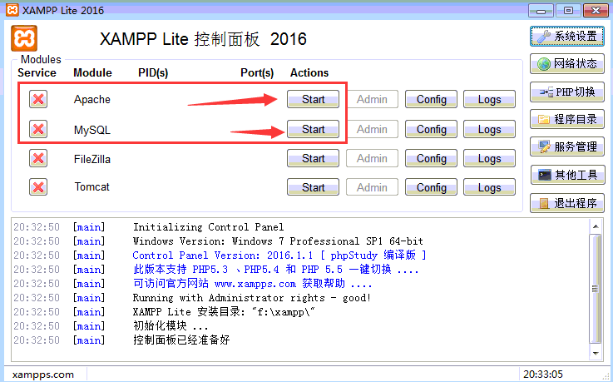The height and width of the screenshot is (382, 613).
Task: Start the MySQL module
Action: (x=313, y=129)
